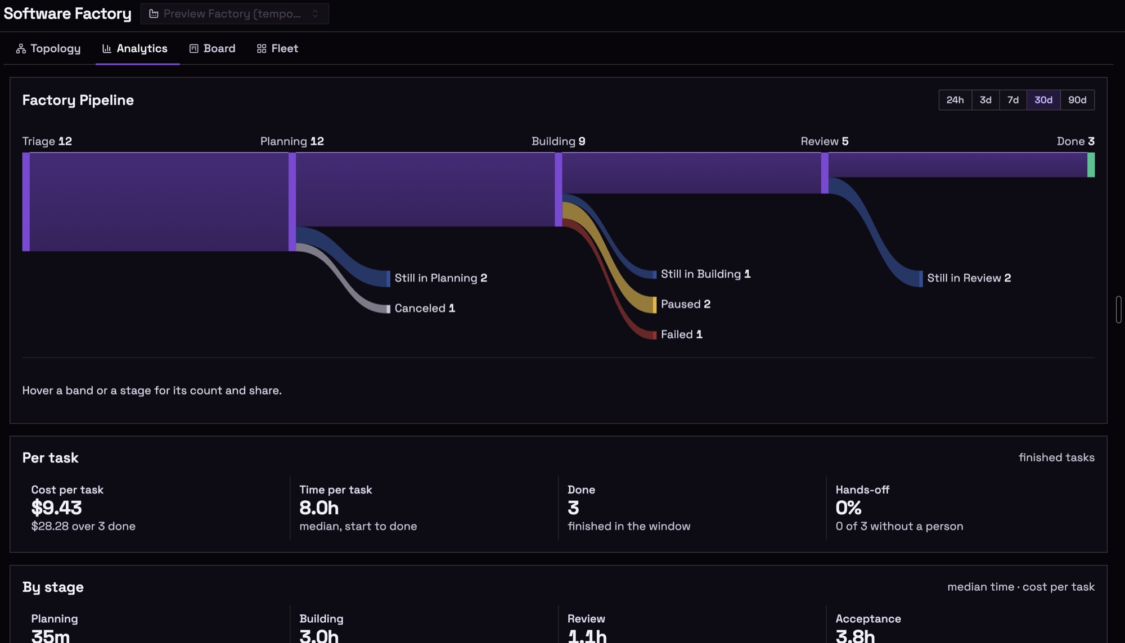Click the Still in Building 1 label
The width and height of the screenshot is (1125, 643).
(x=705, y=274)
